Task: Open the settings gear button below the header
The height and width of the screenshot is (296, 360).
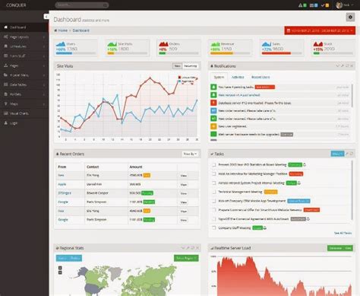Action: [350, 17]
